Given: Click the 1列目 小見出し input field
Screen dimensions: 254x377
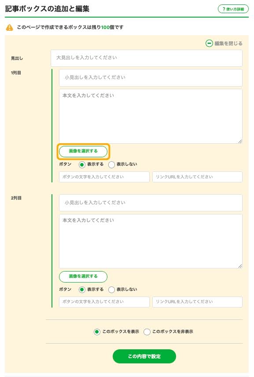Looking at the screenshot, I should pos(151,78).
